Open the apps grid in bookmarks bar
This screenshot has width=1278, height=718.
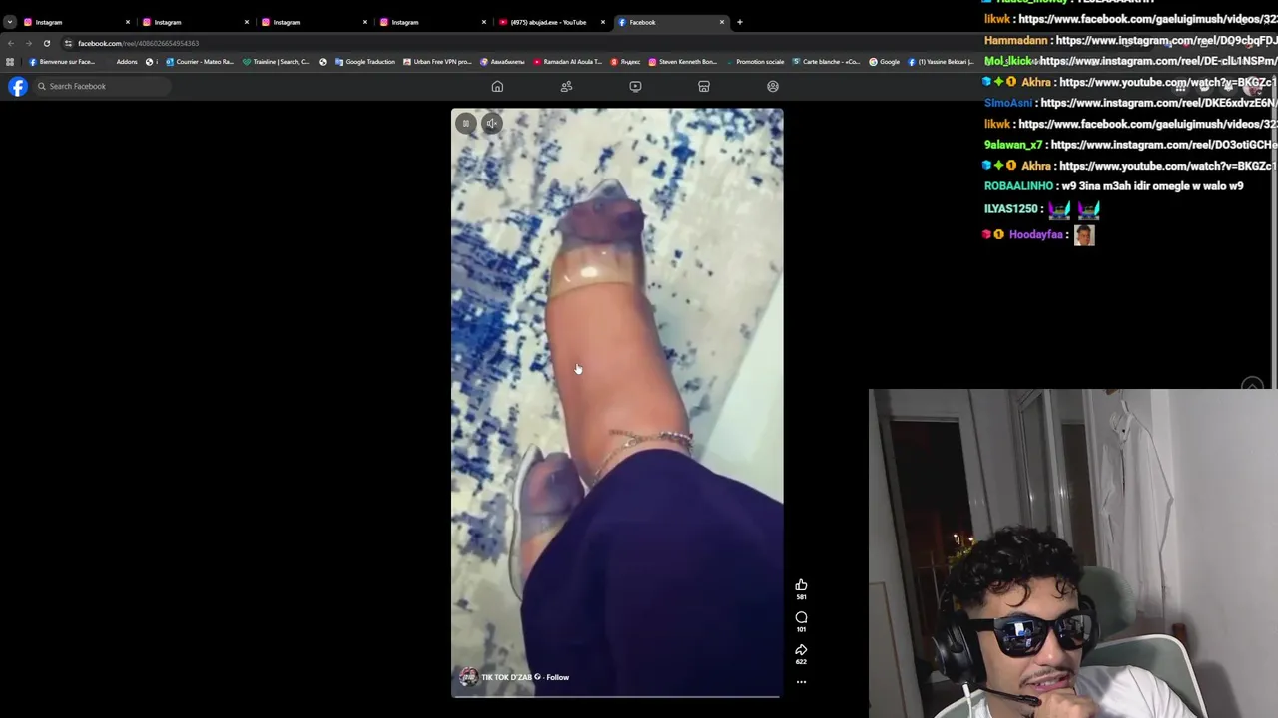point(10,62)
